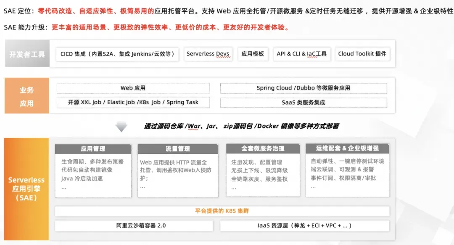This screenshot has width=454, height=245.
Task: Click the SAE 定位 heading text
Action: [x=19, y=11]
